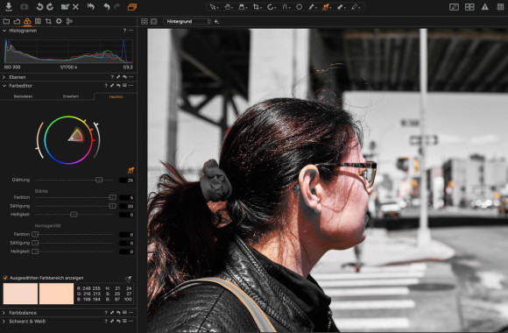Screen dimensions: 508x333
Task: Click the redo arrow icon
Action: tap(117, 6)
